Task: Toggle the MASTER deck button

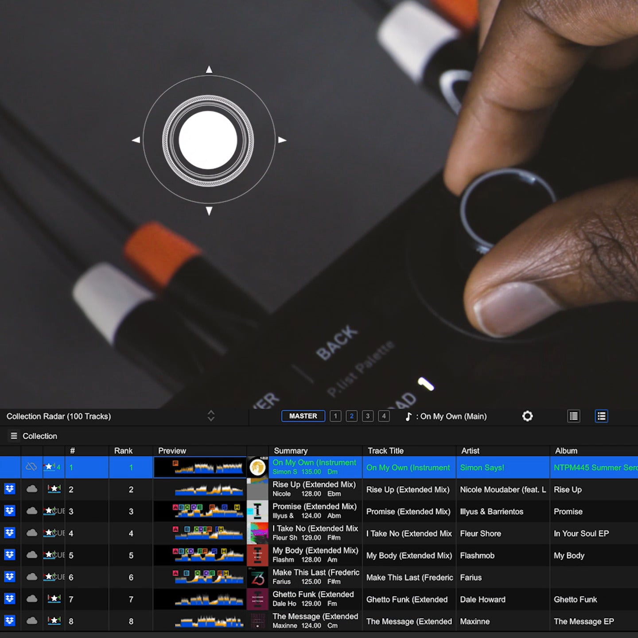Action: coord(303,416)
